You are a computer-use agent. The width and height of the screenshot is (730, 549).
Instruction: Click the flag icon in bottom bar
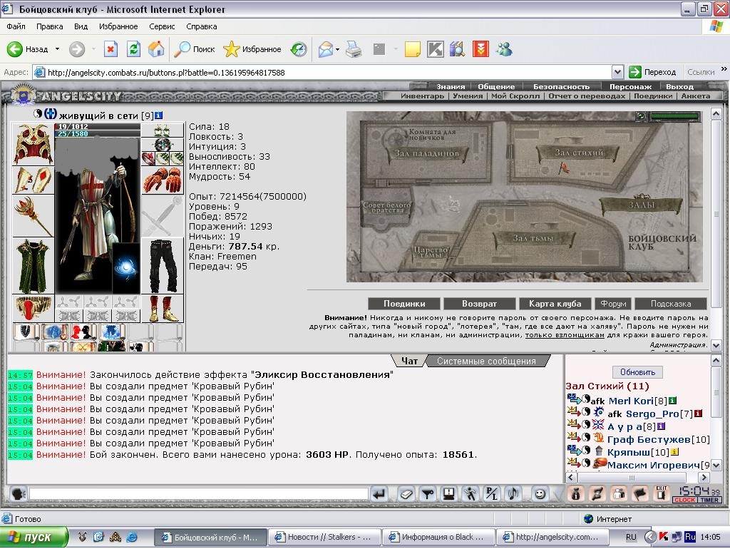[x=640, y=494]
